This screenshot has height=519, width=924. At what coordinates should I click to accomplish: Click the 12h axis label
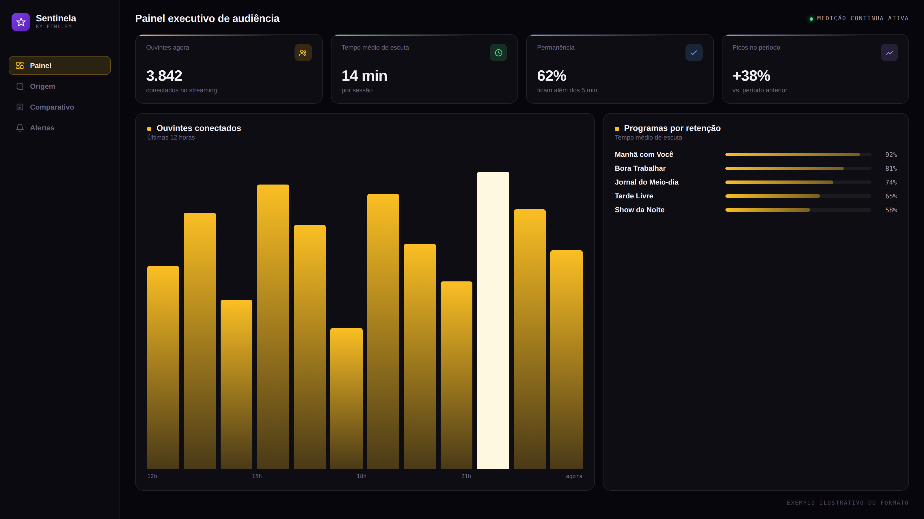click(x=152, y=476)
